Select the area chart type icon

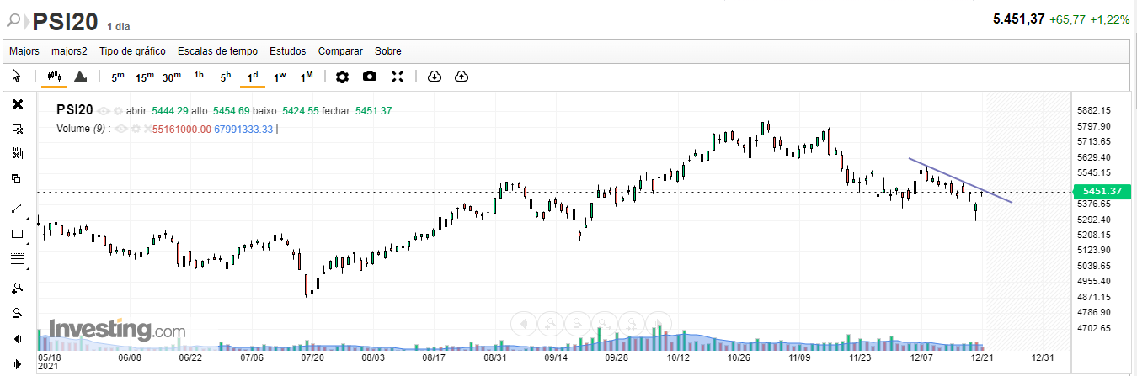pyautogui.click(x=81, y=77)
